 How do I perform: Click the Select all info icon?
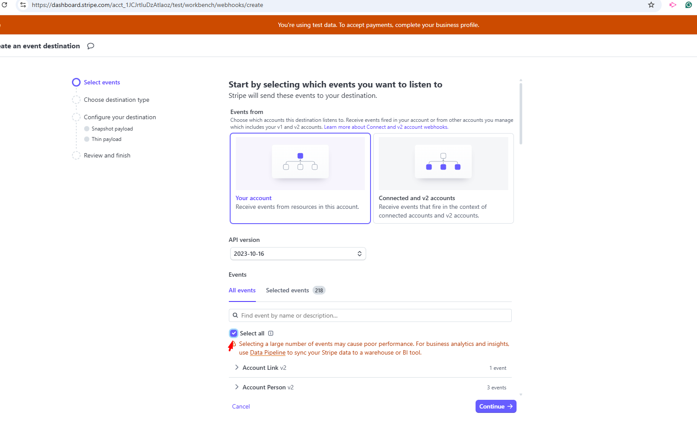[271, 334]
